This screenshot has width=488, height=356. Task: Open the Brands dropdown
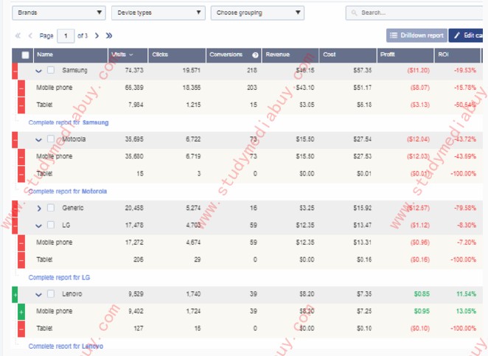pos(59,13)
